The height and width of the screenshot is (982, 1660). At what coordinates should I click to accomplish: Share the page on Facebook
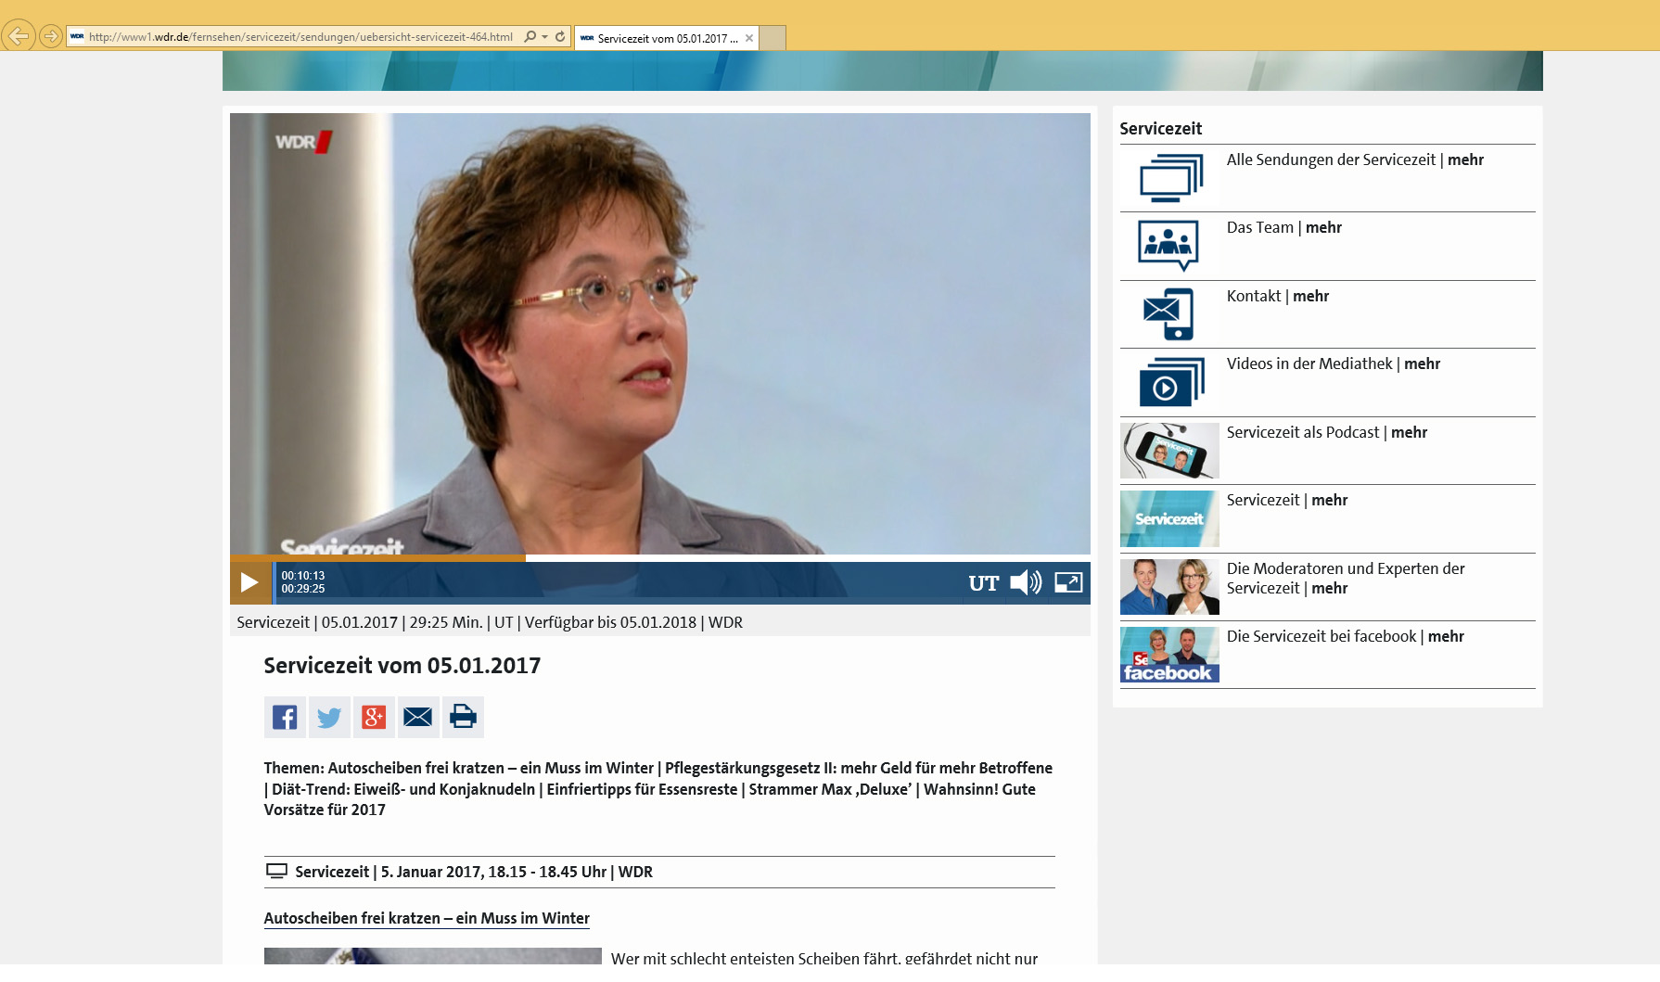(285, 717)
